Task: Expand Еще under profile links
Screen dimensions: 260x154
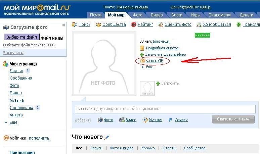Action: pyautogui.click(x=149, y=67)
